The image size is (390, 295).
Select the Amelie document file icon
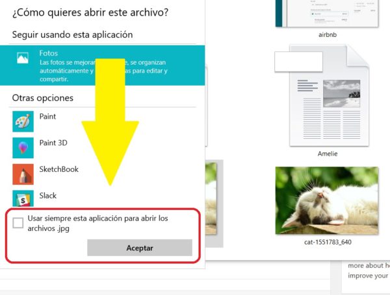click(327, 97)
